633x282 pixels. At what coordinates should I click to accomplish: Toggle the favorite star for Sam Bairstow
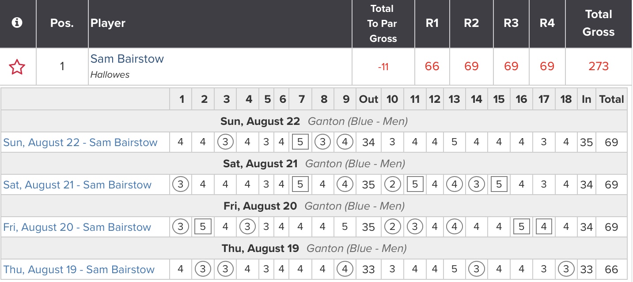(17, 67)
